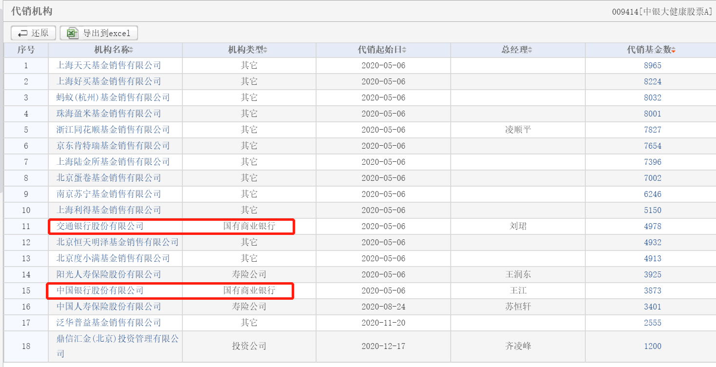This screenshot has height=367, width=716.
Task: Click fund count 8001
Action: coord(653,114)
